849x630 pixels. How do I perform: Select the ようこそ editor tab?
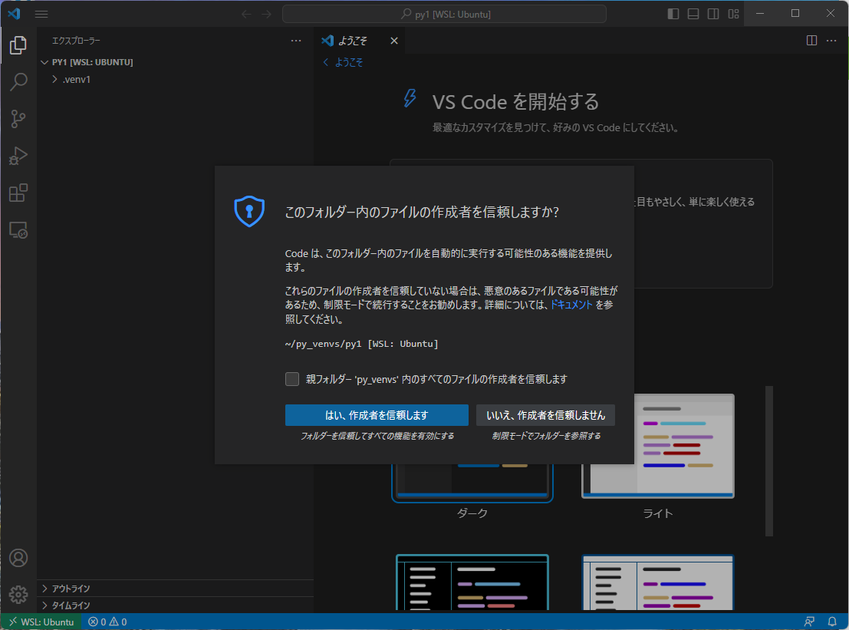360,41
